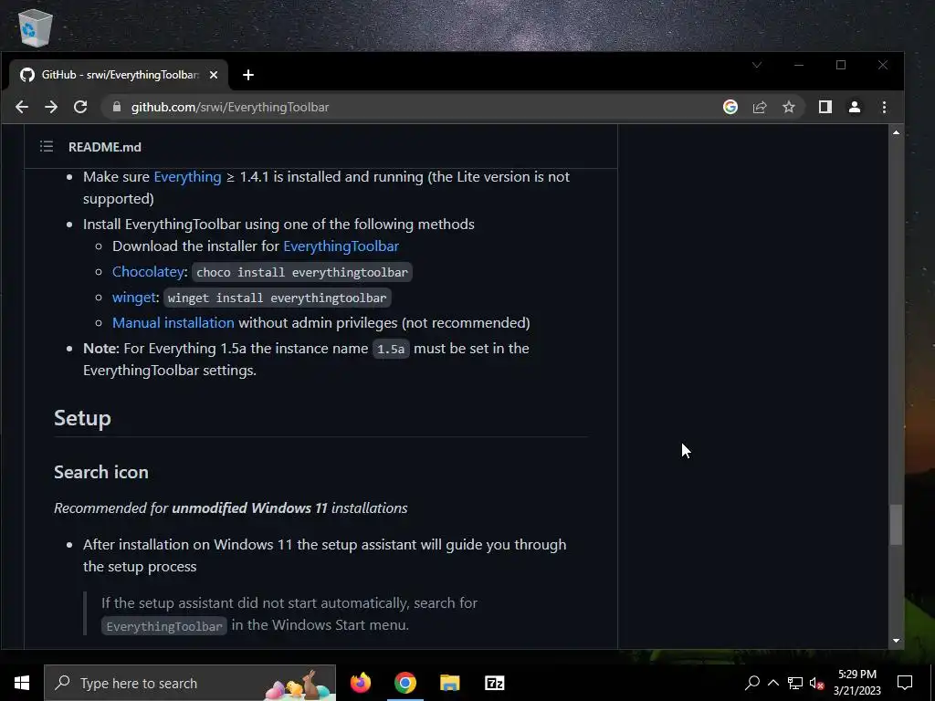Reload the current page
Image resolution: width=935 pixels, height=701 pixels.
[80, 107]
